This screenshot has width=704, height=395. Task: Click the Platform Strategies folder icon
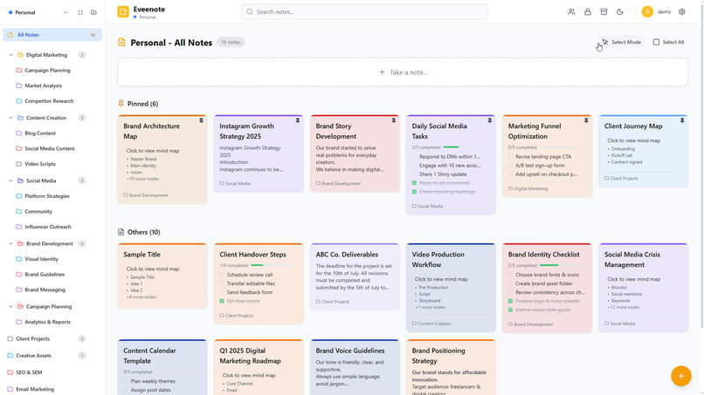(x=19, y=196)
